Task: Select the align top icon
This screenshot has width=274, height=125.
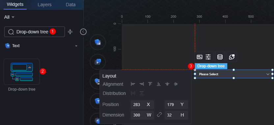Action: coord(150,84)
